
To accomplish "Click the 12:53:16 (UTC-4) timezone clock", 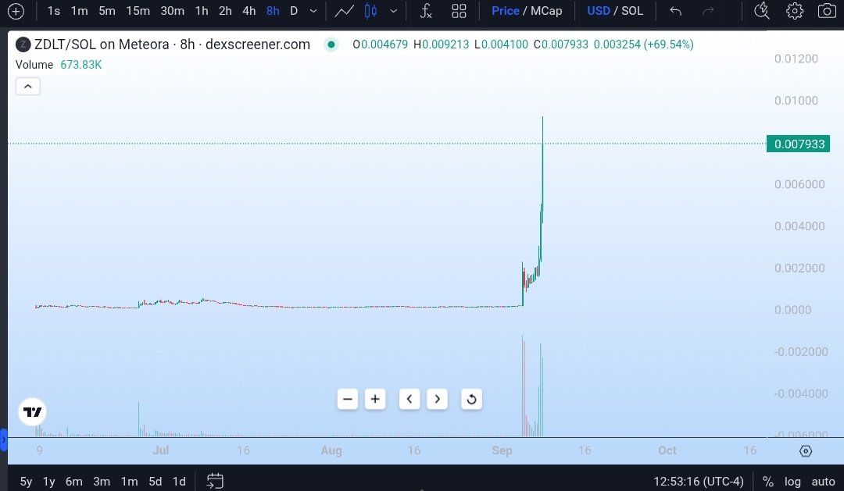I will [699, 482].
